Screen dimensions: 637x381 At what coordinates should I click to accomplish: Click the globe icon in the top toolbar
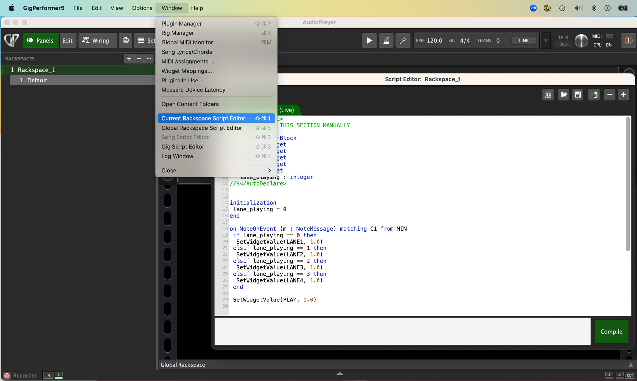point(126,40)
